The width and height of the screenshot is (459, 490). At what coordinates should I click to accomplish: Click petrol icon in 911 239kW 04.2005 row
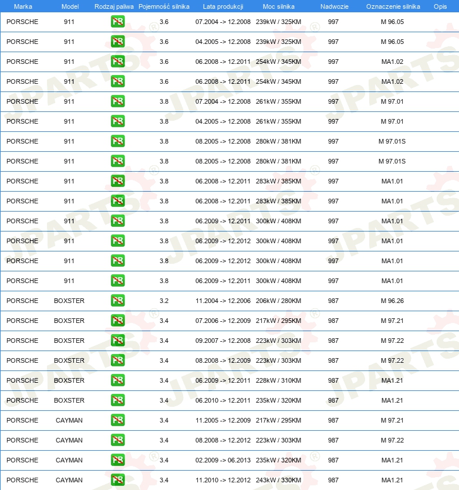point(117,42)
